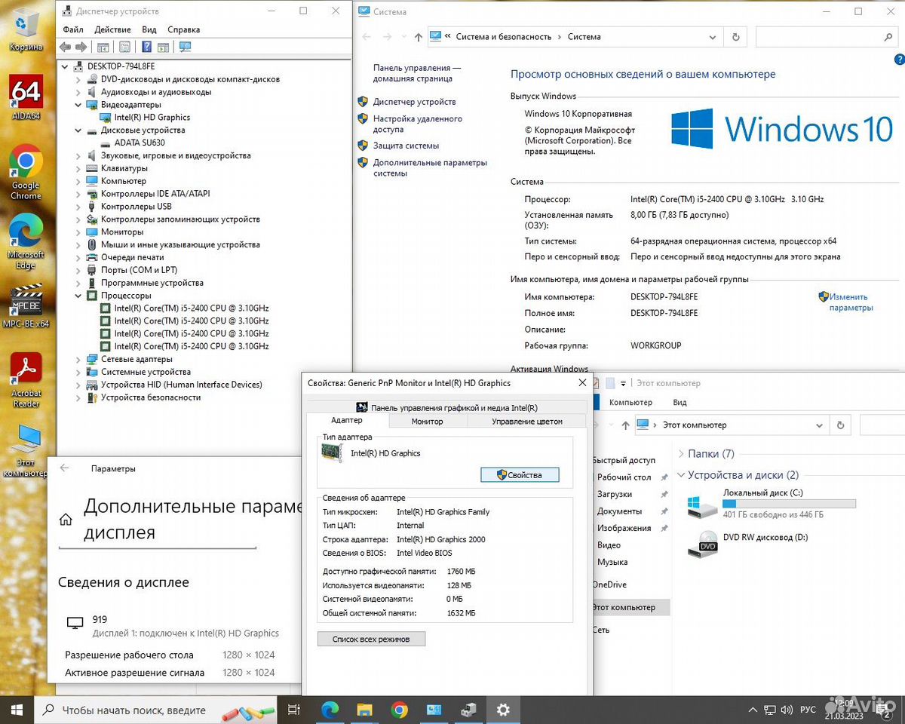Click Изменить параметры link

pyautogui.click(x=851, y=302)
